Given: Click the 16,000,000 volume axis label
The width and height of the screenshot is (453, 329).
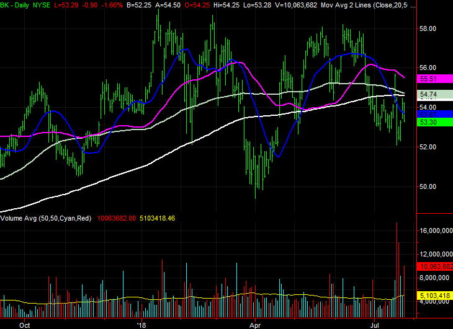Looking at the screenshot, I should (x=436, y=230).
